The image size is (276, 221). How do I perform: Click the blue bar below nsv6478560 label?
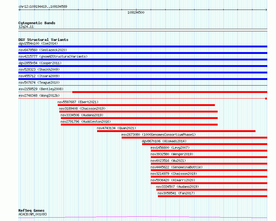point(143,53)
